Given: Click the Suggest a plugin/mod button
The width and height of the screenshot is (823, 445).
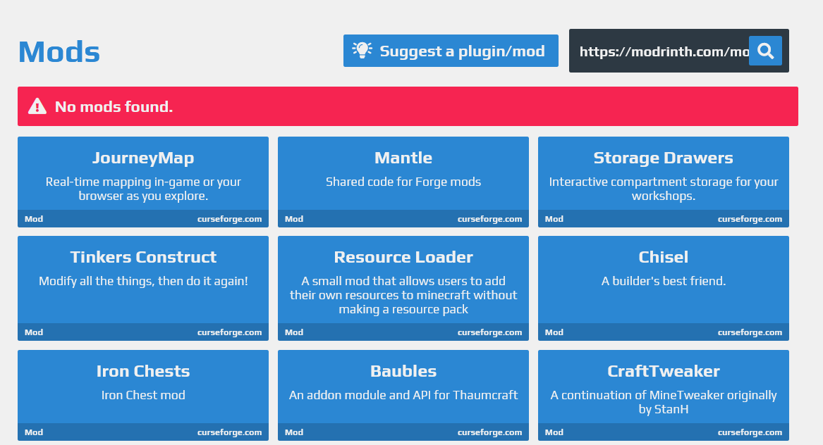Looking at the screenshot, I should [451, 51].
